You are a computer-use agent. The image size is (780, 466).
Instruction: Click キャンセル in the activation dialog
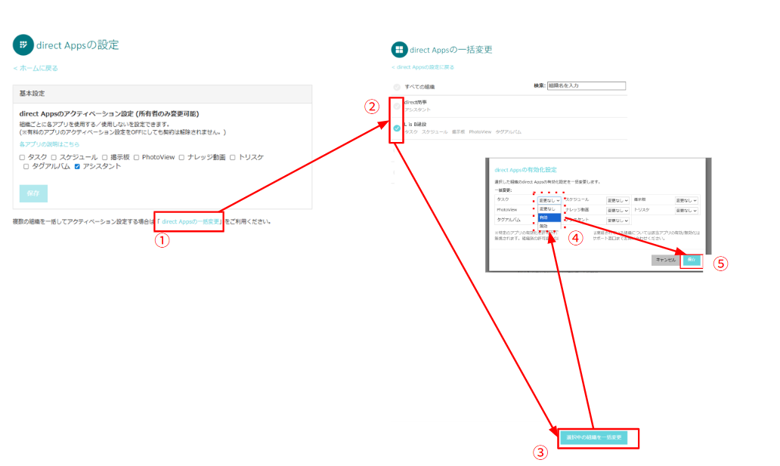point(666,260)
